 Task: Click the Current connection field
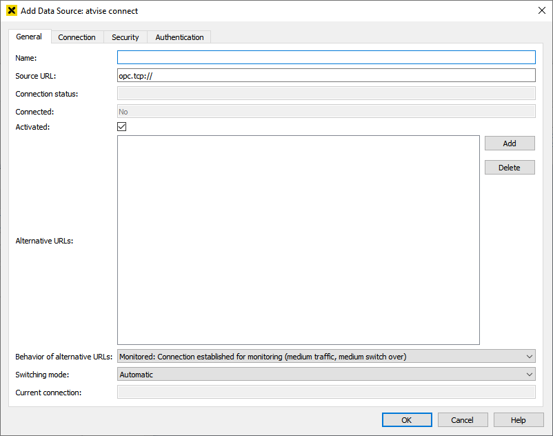[x=326, y=393]
